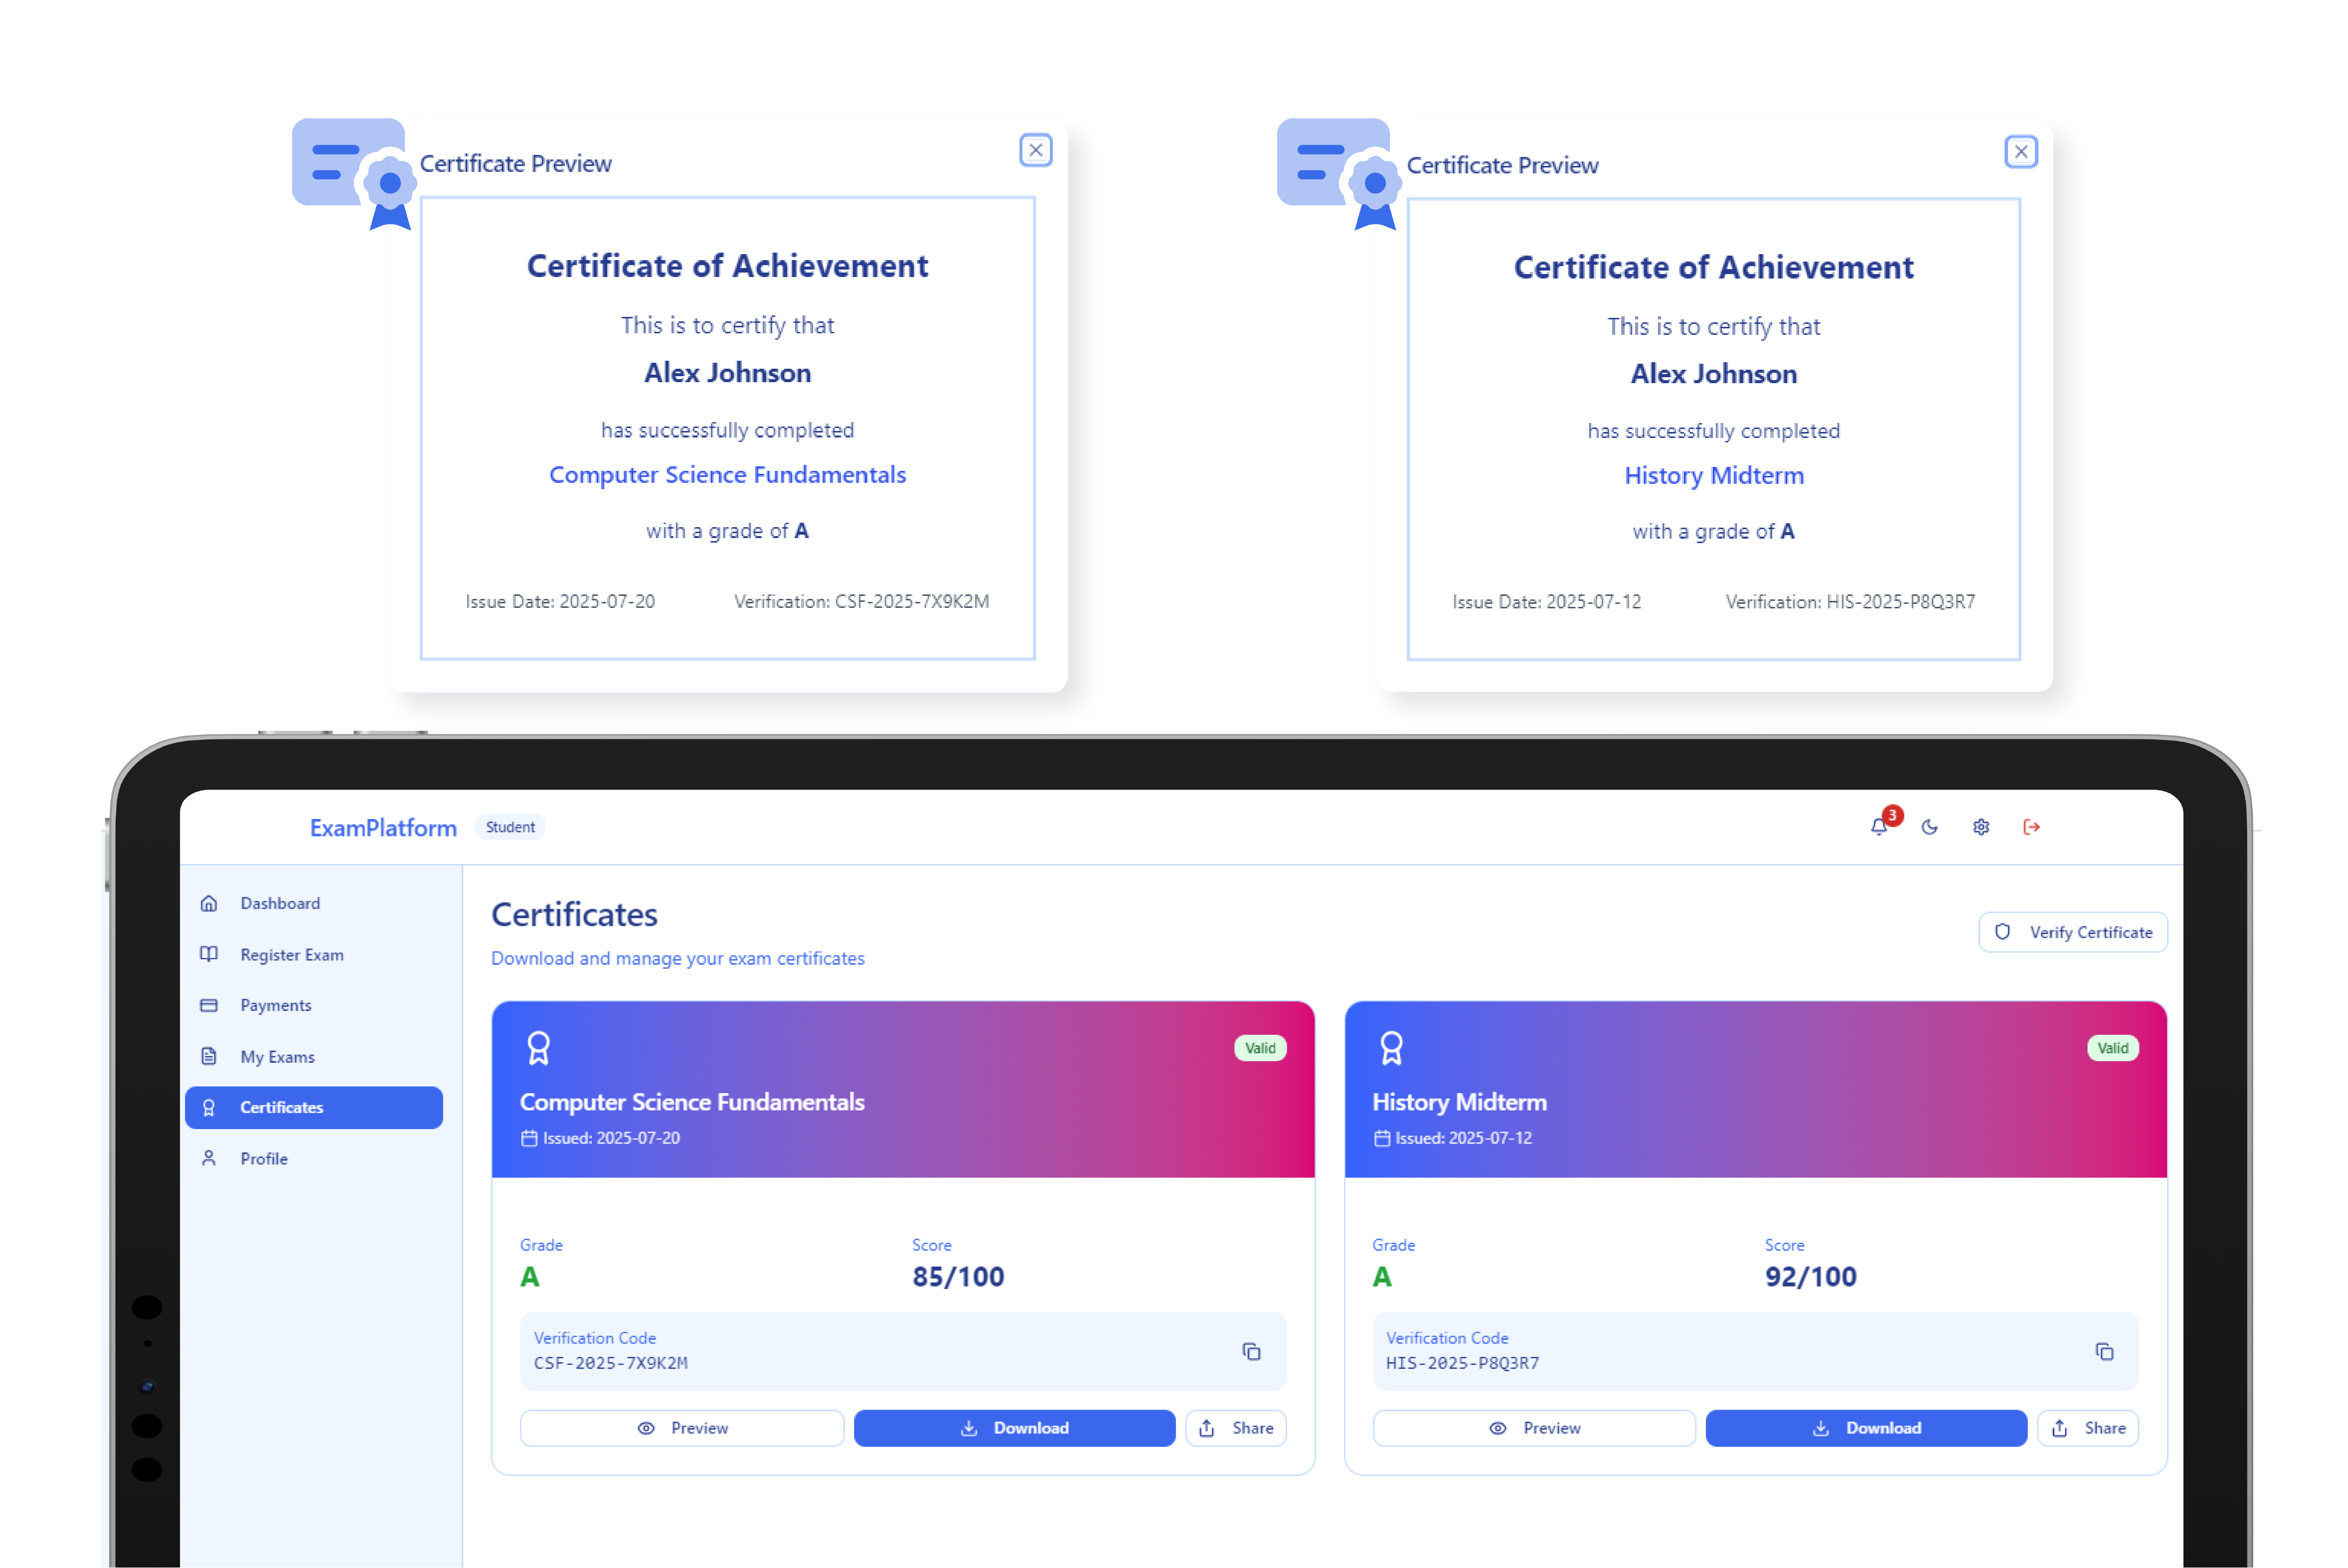Share the History Midterm certificate
The width and height of the screenshot is (2348, 1568).
click(2089, 1428)
